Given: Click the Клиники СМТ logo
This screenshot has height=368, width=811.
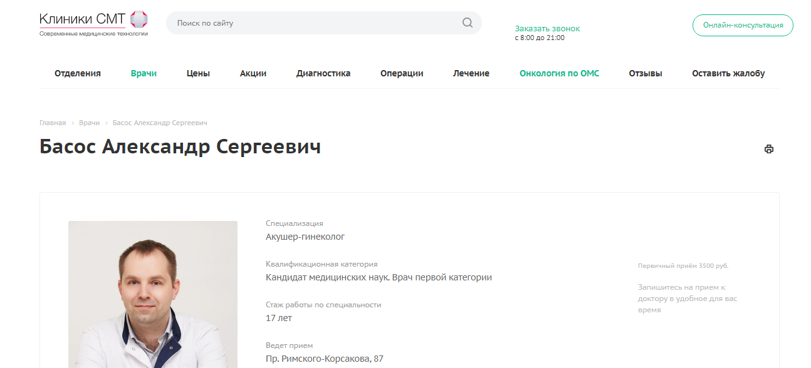Looking at the screenshot, I should click(94, 24).
